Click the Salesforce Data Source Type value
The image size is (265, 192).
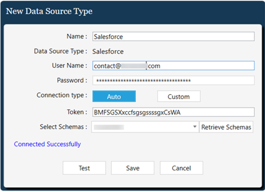tap(108, 52)
